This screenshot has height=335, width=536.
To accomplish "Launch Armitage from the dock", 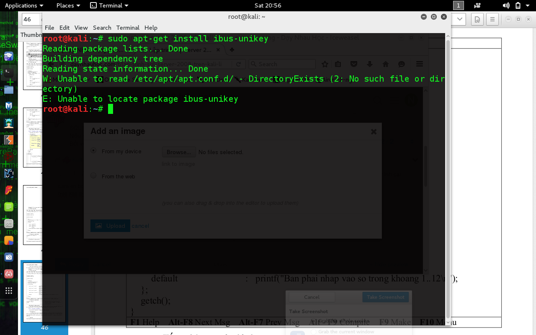I will [x=9, y=123].
